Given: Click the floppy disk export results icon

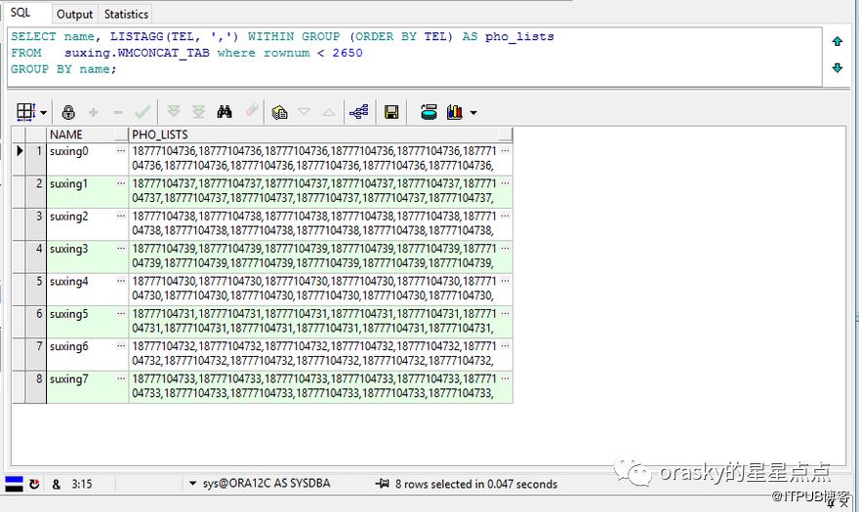Looking at the screenshot, I should (x=391, y=112).
